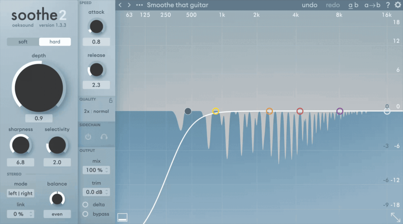Image resolution: width=403 pixels, height=224 pixels.
Task: Switch to soft mode
Action: pos(23,42)
